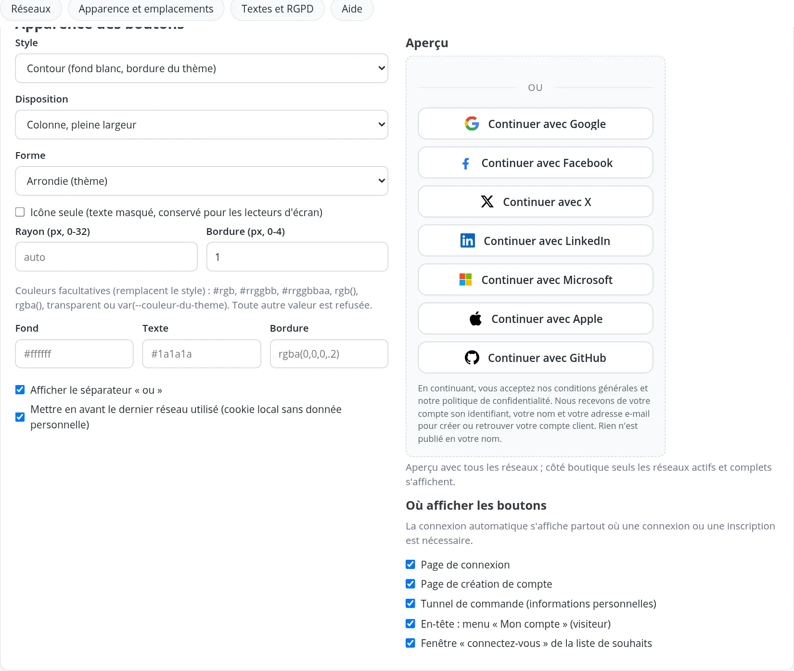Enable the icon-only 'Icône seule' checkbox
794x671 pixels.
[20, 212]
